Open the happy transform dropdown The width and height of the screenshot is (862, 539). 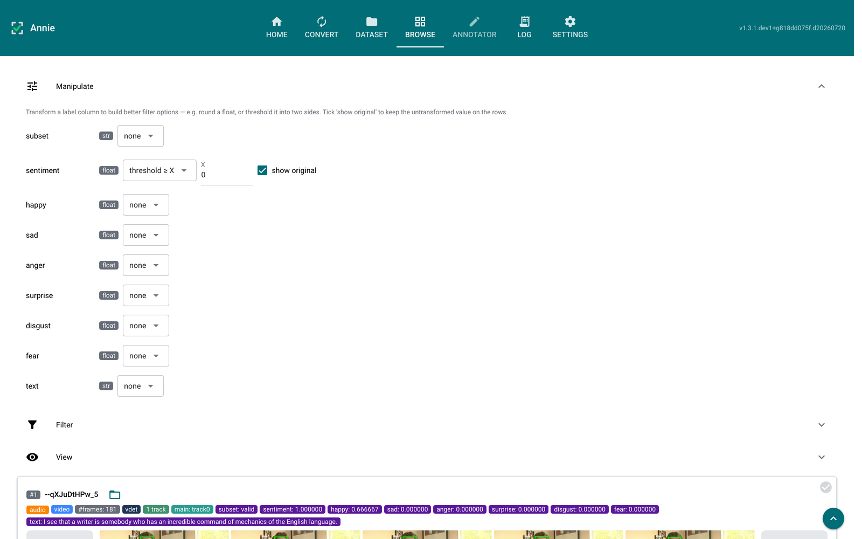pyautogui.click(x=146, y=205)
